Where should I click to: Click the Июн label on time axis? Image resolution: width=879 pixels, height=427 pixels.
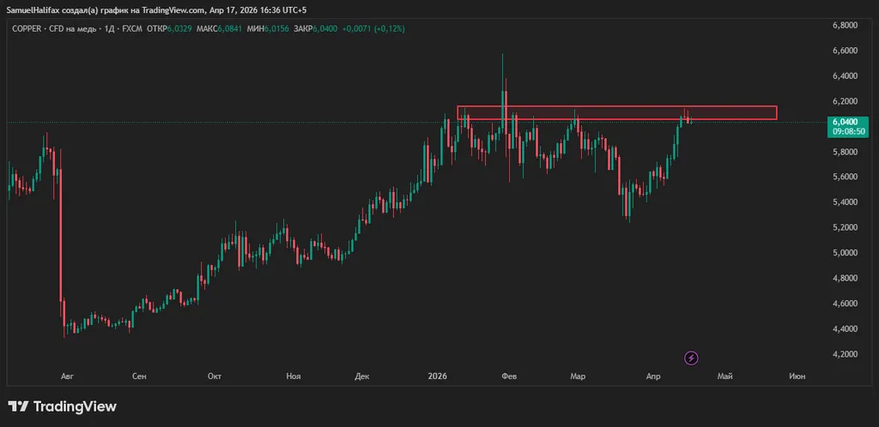[x=797, y=376]
